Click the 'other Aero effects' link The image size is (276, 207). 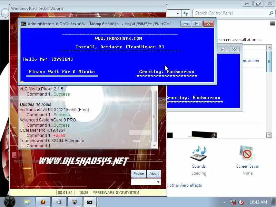pyautogui.click(x=186, y=185)
